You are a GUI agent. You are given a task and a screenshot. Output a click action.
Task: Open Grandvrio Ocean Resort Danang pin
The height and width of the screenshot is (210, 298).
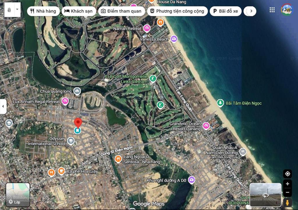coord(206,126)
